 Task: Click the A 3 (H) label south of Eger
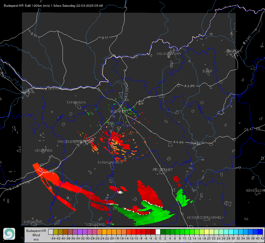(x=189, y=86)
